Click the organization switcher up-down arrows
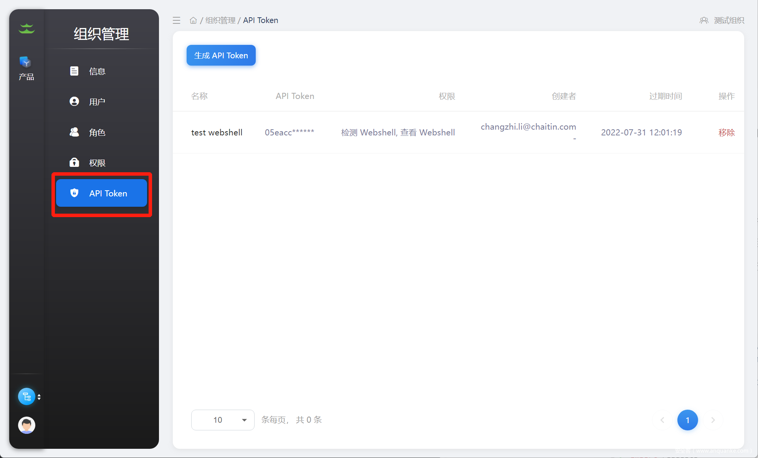 pos(39,397)
